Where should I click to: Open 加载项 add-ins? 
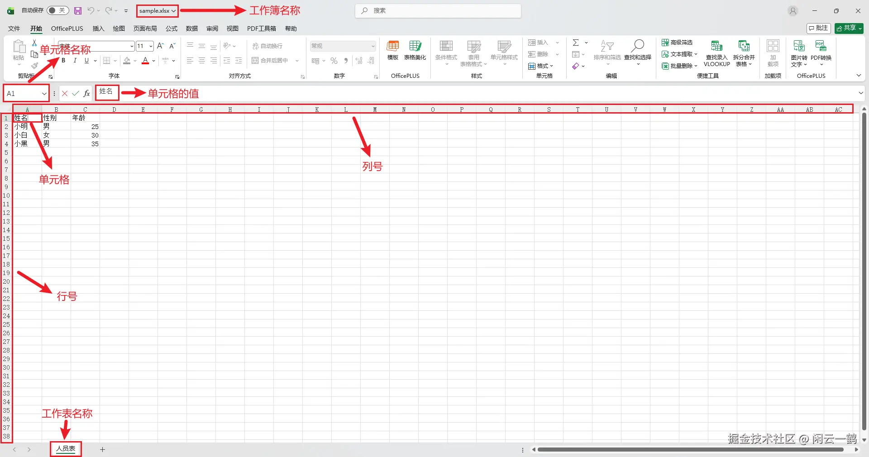coord(773,53)
